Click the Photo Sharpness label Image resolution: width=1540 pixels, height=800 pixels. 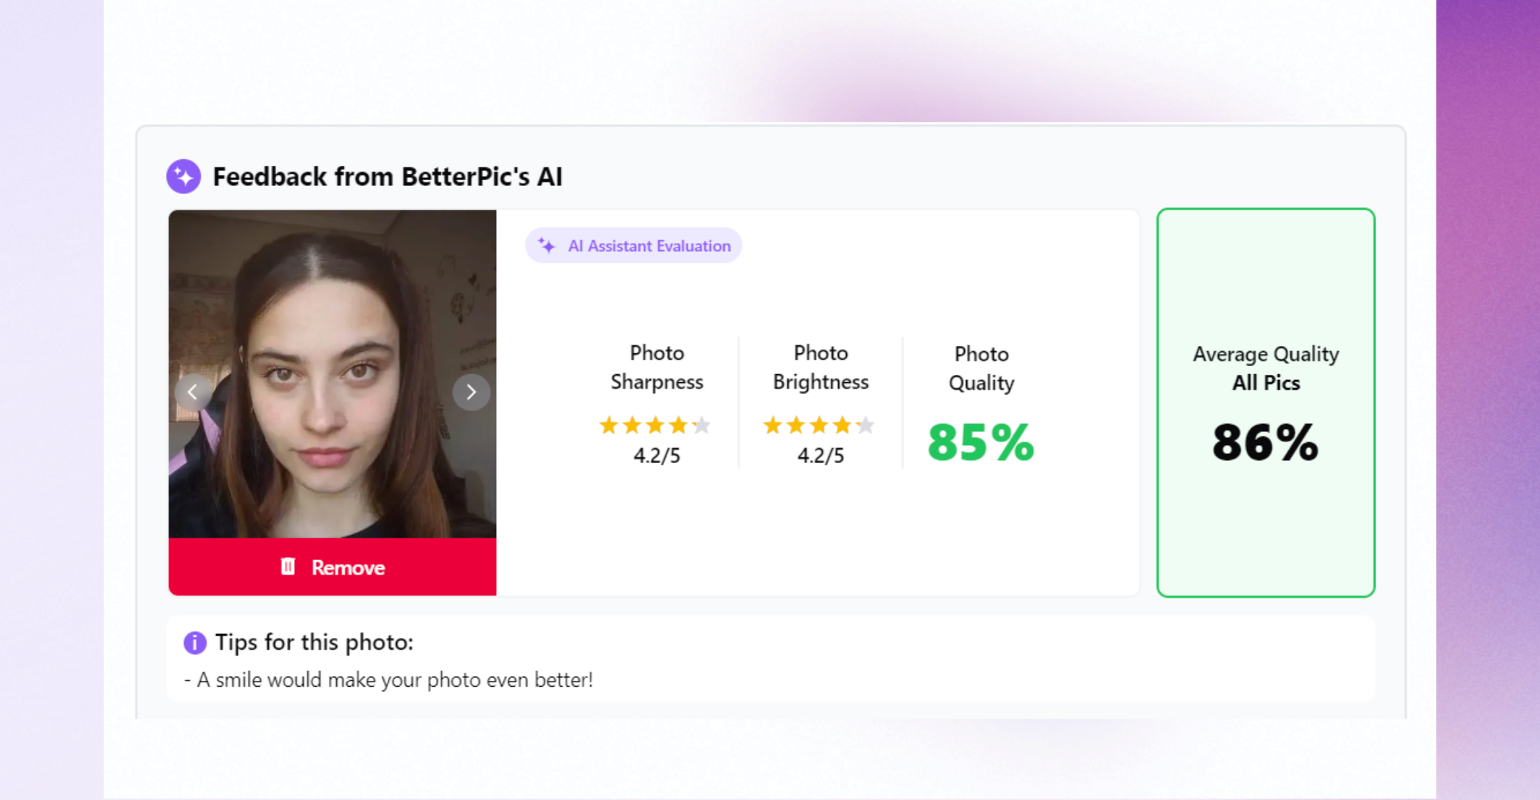pyautogui.click(x=657, y=367)
